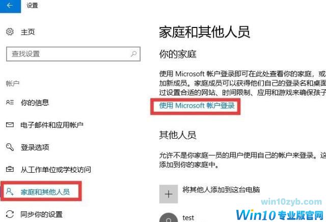The image size is (326, 222).
Task: Select 你的信息 in the sidebar
Action: pos(35,103)
